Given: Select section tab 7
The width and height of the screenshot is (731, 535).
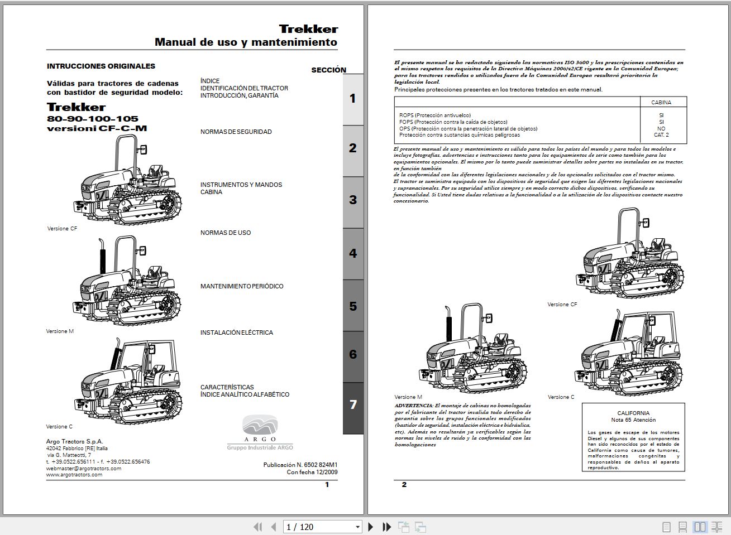Looking at the screenshot, I should [353, 408].
